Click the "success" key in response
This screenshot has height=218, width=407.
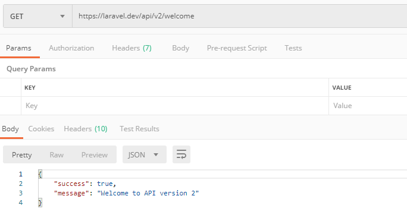(x=71, y=184)
